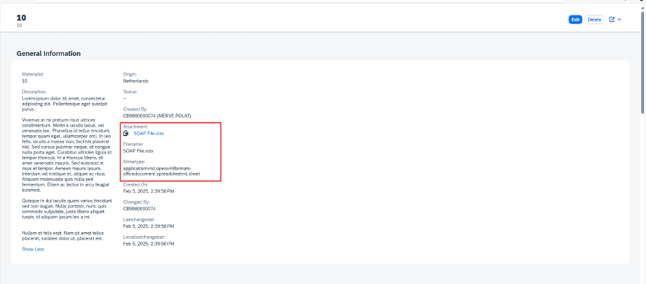Screen dimensions: 646x284
Task: Click the scrollbar up arrow
Action: [x=642, y=7]
